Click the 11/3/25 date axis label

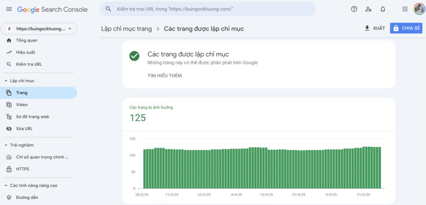(x=172, y=195)
